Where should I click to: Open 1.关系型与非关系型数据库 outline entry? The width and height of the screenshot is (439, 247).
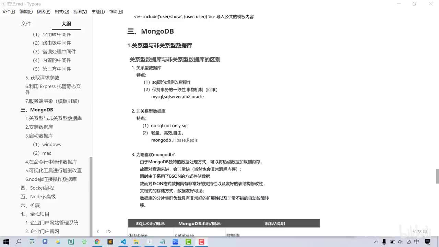pyautogui.click(x=54, y=118)
